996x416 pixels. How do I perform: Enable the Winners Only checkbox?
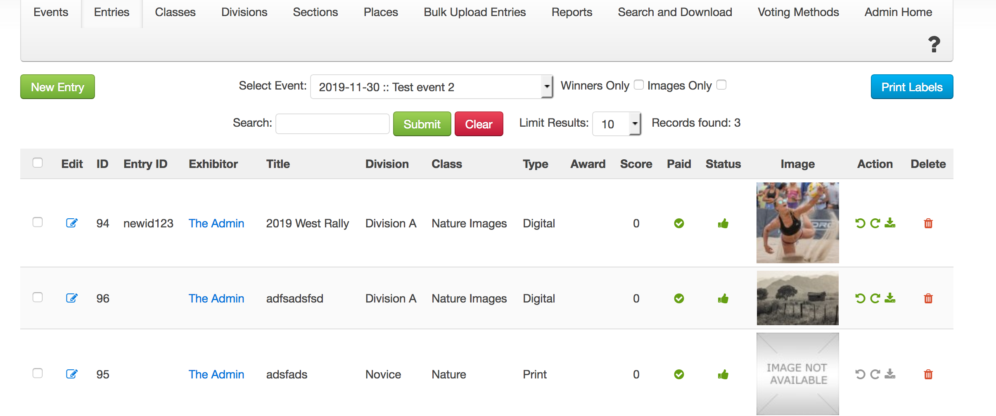tap(639, 85)
